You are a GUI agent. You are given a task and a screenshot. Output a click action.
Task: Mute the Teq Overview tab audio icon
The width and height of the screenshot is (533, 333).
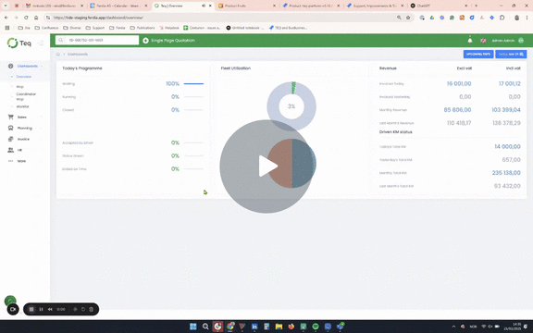[x=204, y=6]
